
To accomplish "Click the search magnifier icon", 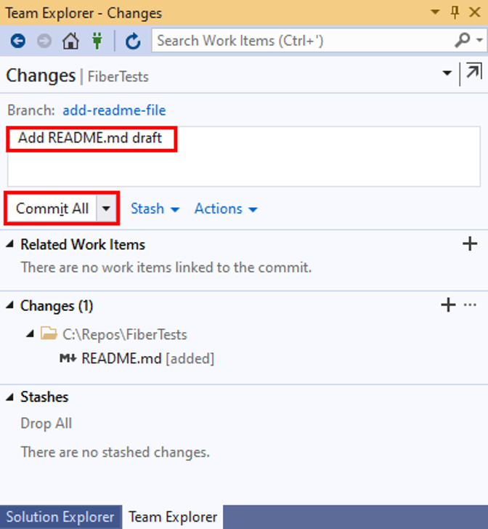I will tap(461, 41).
